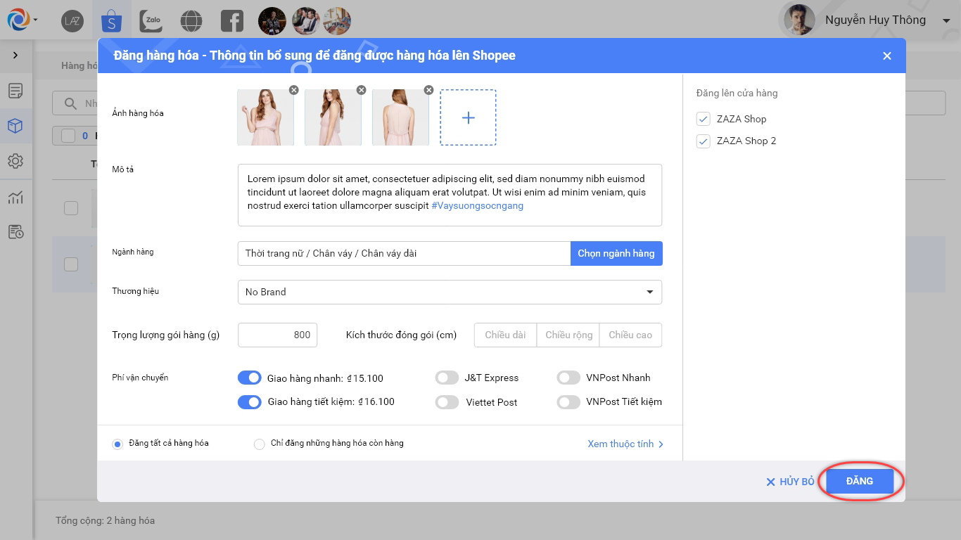This screenshot has height=540, width=961.
Task: Select Đăng tất cả hàng hóa radio
Action: pyautogui.click(x=117, y=444)
